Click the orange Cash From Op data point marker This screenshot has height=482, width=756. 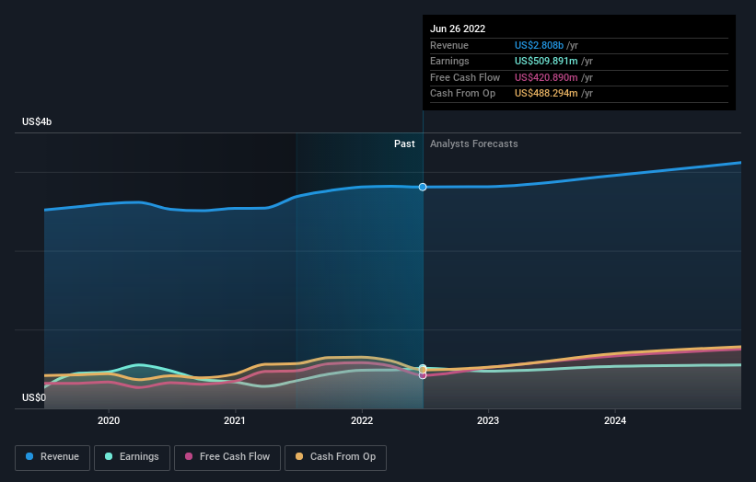coord(423,371)
